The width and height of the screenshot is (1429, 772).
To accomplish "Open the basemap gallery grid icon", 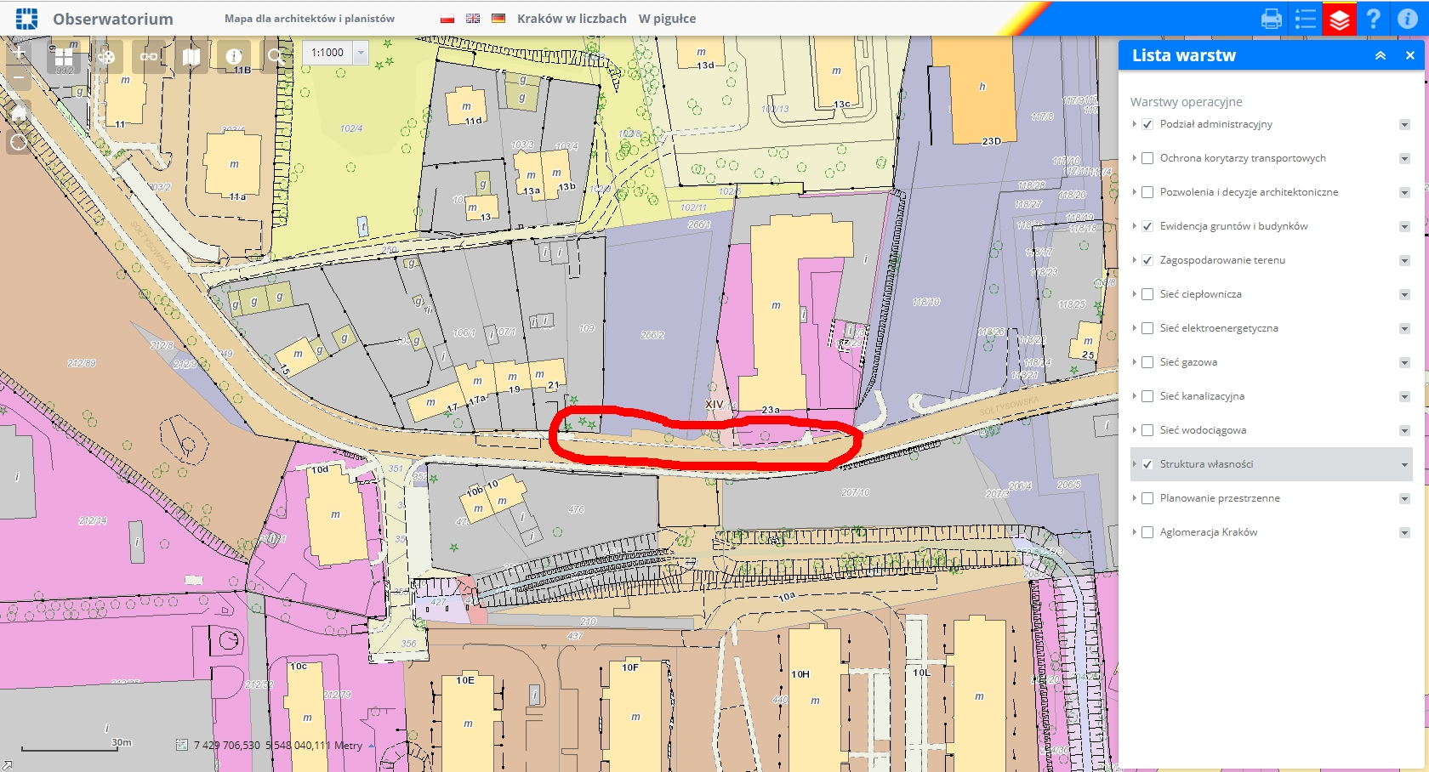I will (x=64, y=57).
